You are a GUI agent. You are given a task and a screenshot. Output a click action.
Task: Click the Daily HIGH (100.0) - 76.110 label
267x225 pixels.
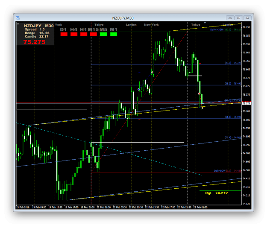[x=226, y=29]
